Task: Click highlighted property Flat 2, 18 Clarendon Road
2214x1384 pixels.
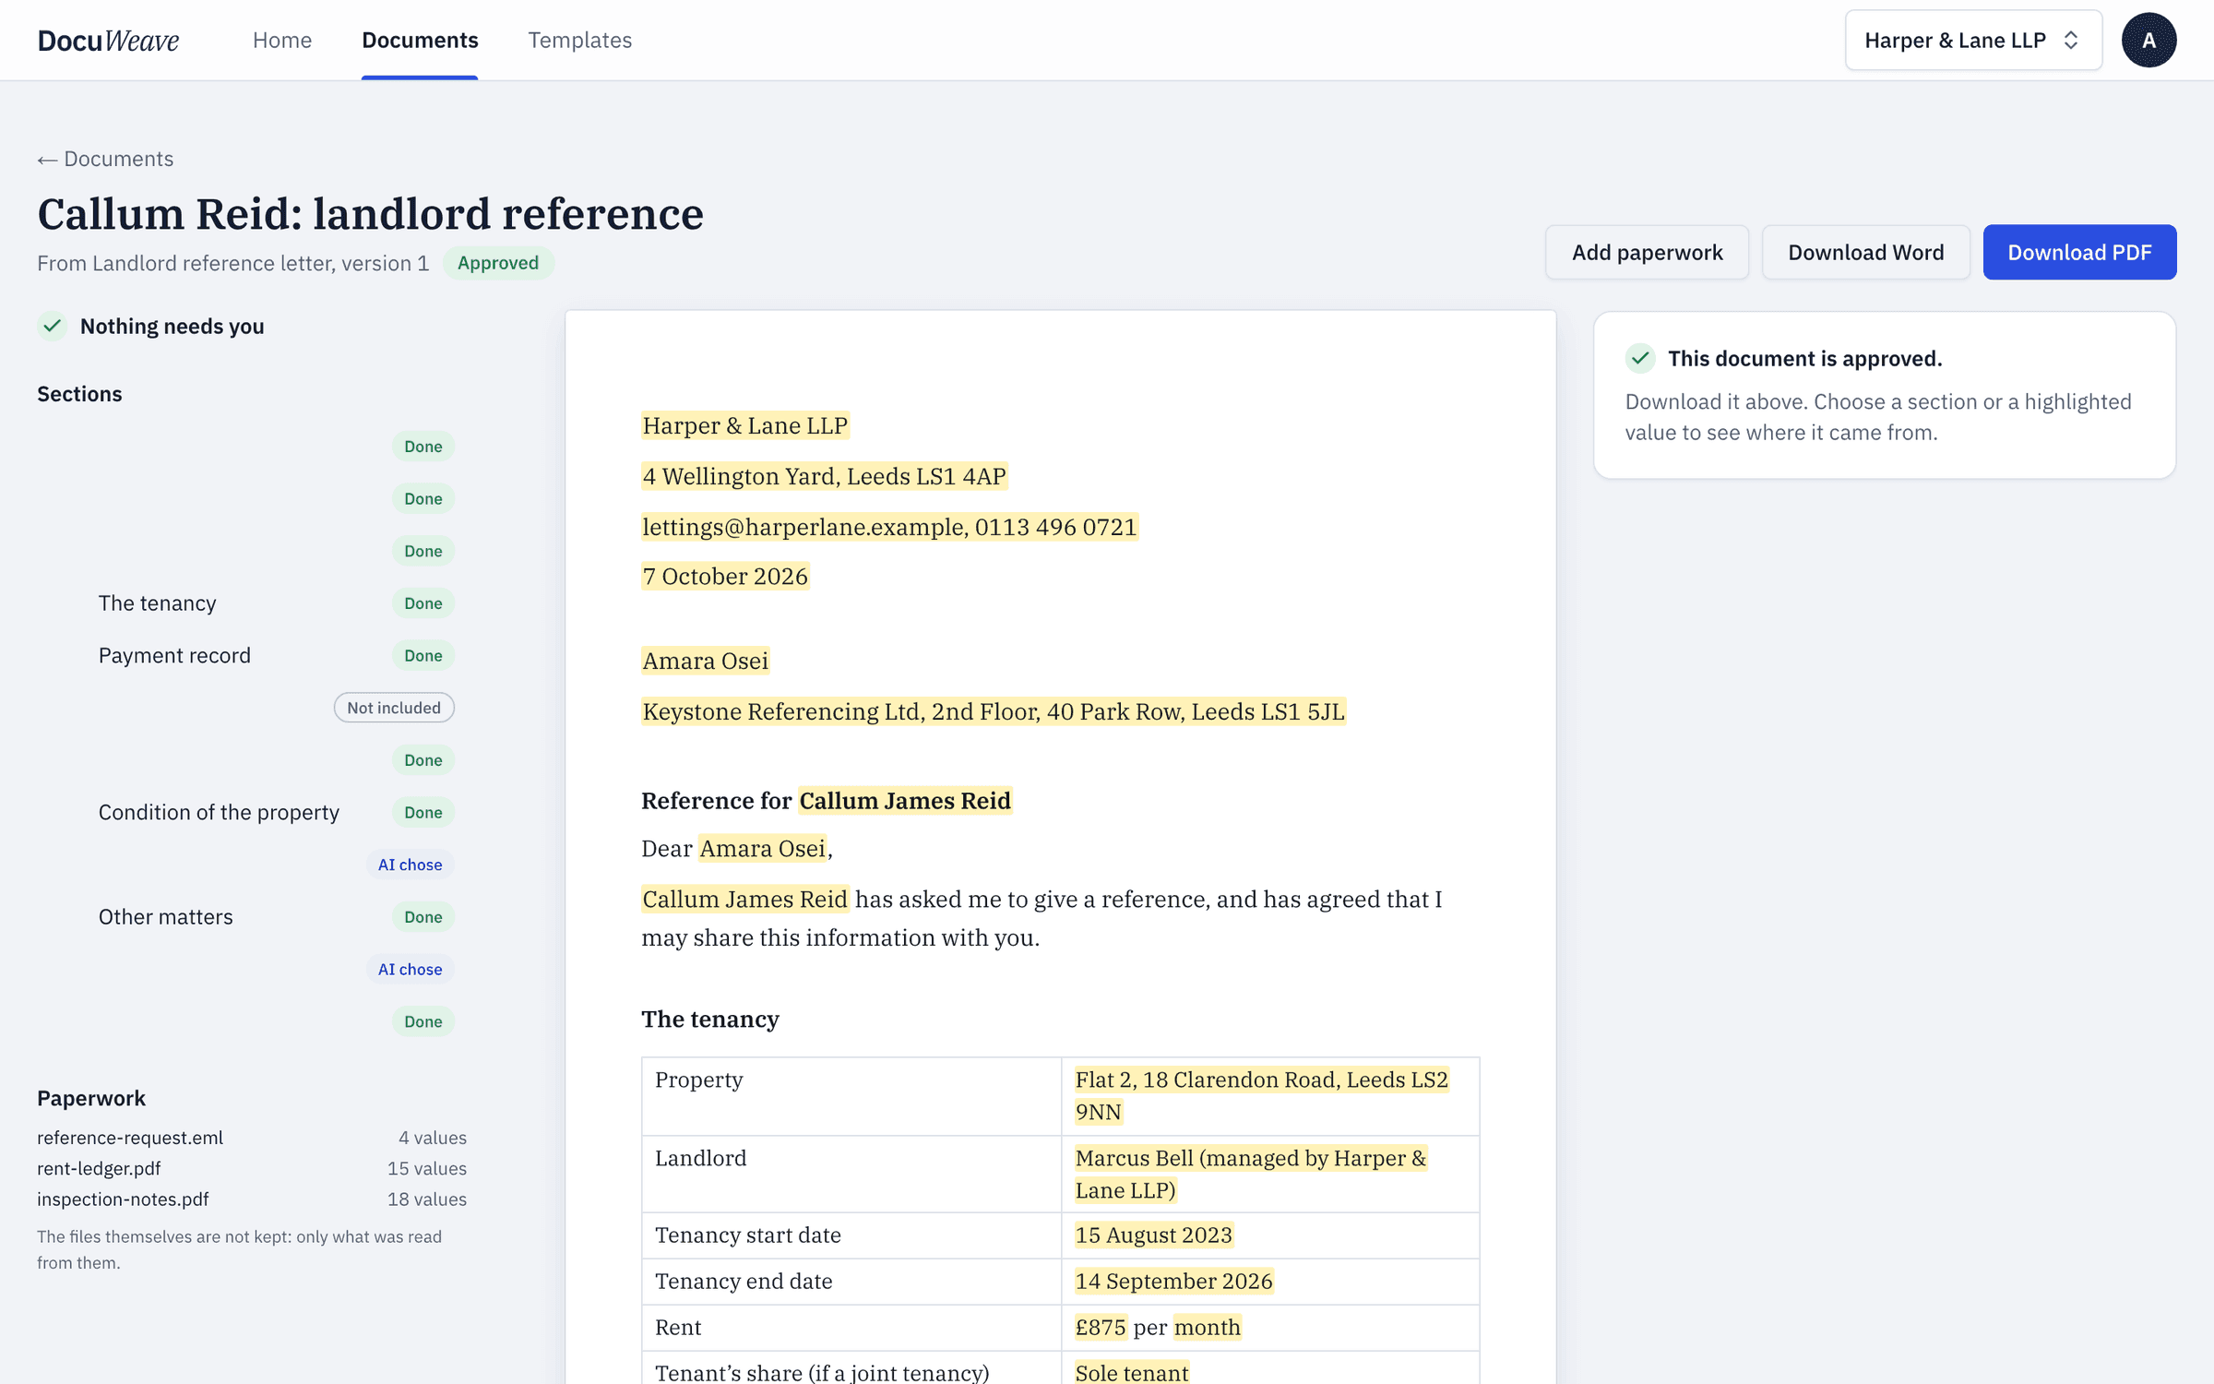Action: 1262,1095
